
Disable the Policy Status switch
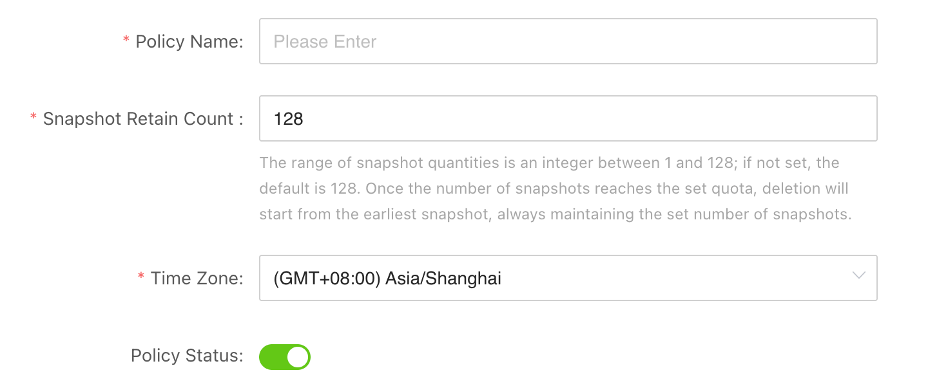284,357
